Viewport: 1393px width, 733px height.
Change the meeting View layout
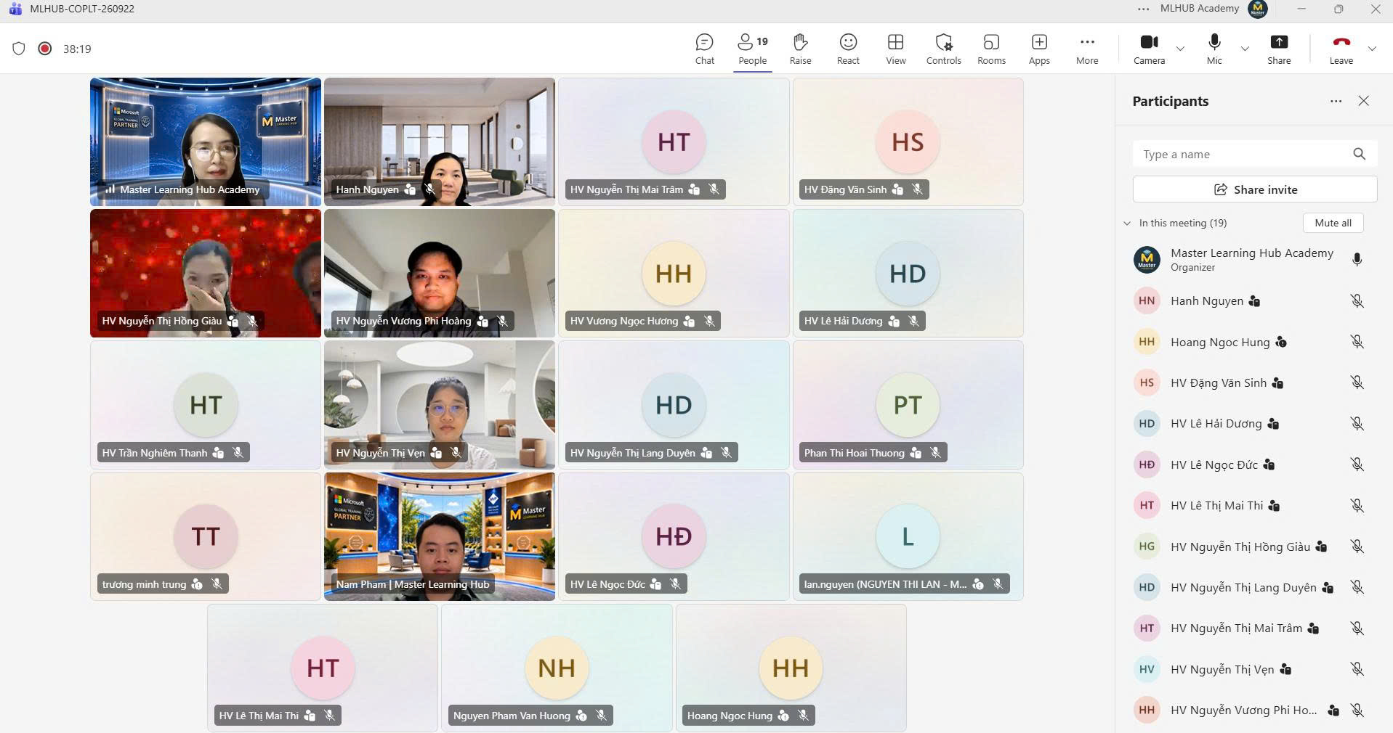[896, 49]
